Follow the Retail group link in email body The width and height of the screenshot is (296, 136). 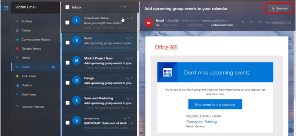tap(190, 90)
